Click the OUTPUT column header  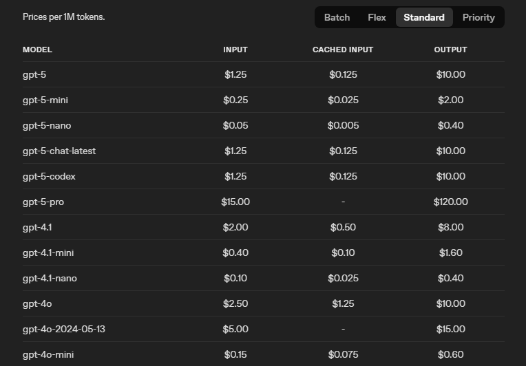pos(450,50)
